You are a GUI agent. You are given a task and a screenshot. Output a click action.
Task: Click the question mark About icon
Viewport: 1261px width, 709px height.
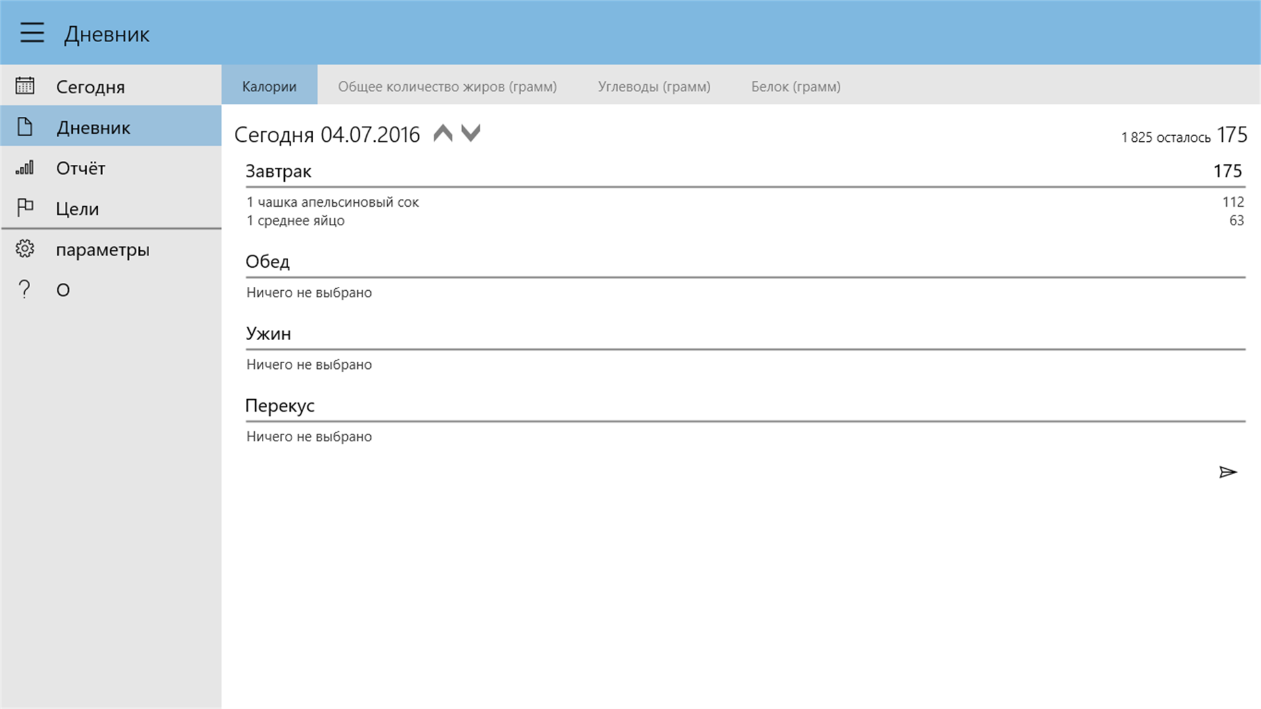click(x=25, y=290)
